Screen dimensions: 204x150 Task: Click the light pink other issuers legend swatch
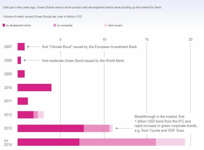pos(106,25)
